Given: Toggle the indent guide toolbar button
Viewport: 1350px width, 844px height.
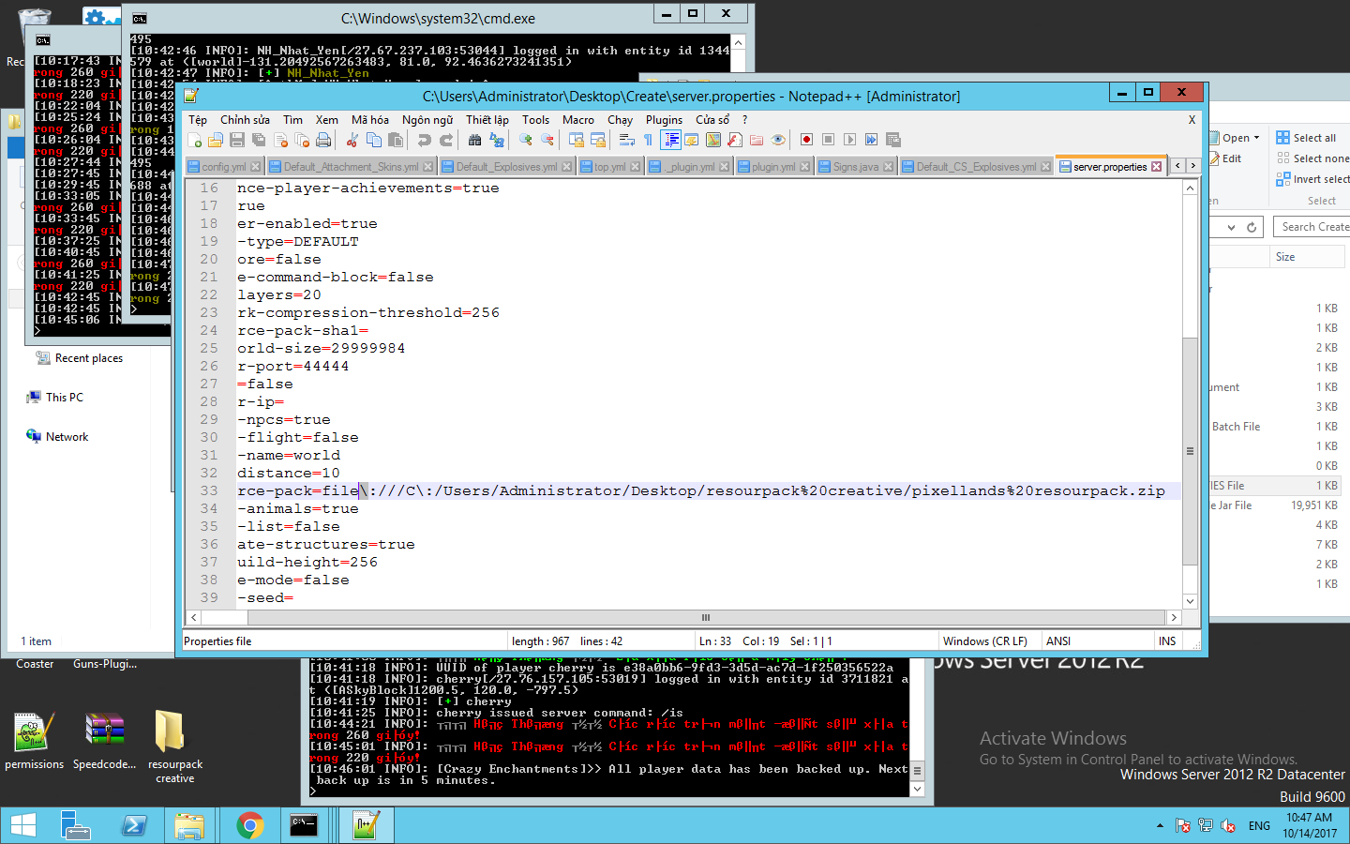Looking at the screenshot, I should click(670, 140).
